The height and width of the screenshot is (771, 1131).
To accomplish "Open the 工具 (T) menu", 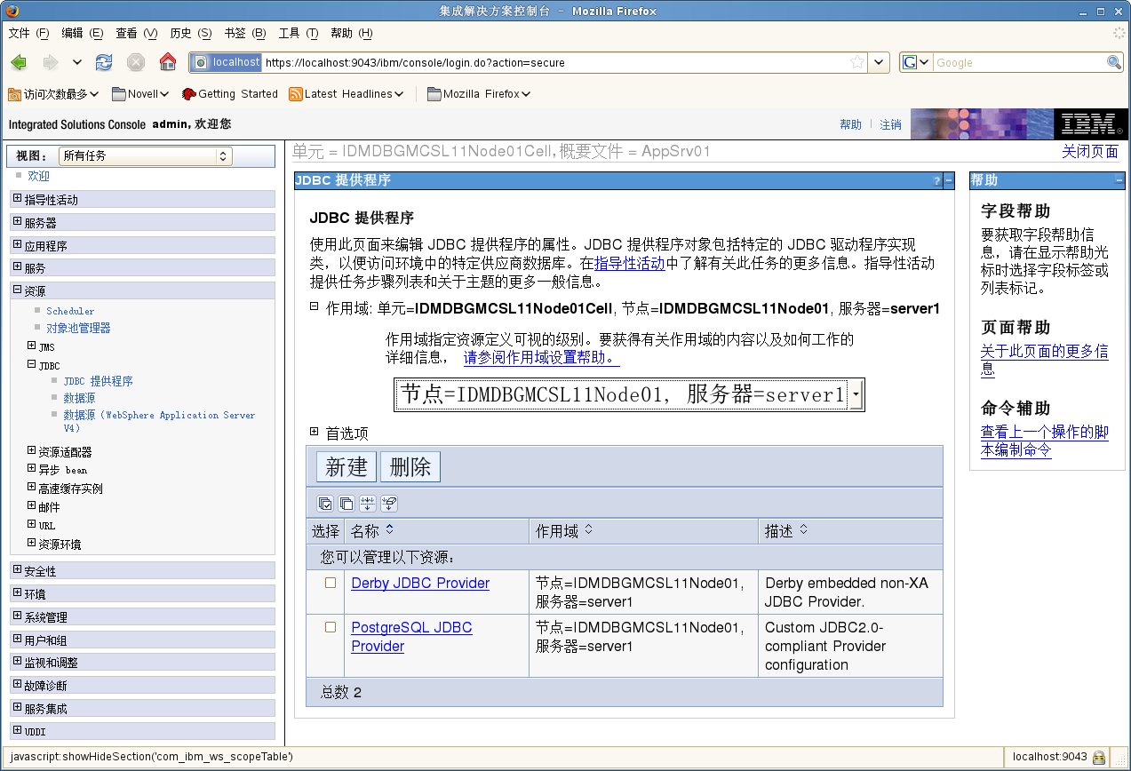I will point(298,33).
